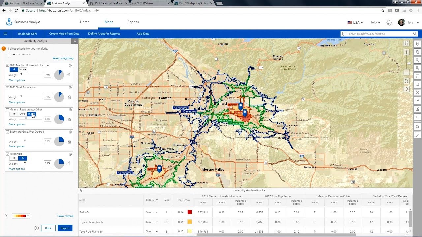Uncheck the Millennials criterion

[8, 154]
